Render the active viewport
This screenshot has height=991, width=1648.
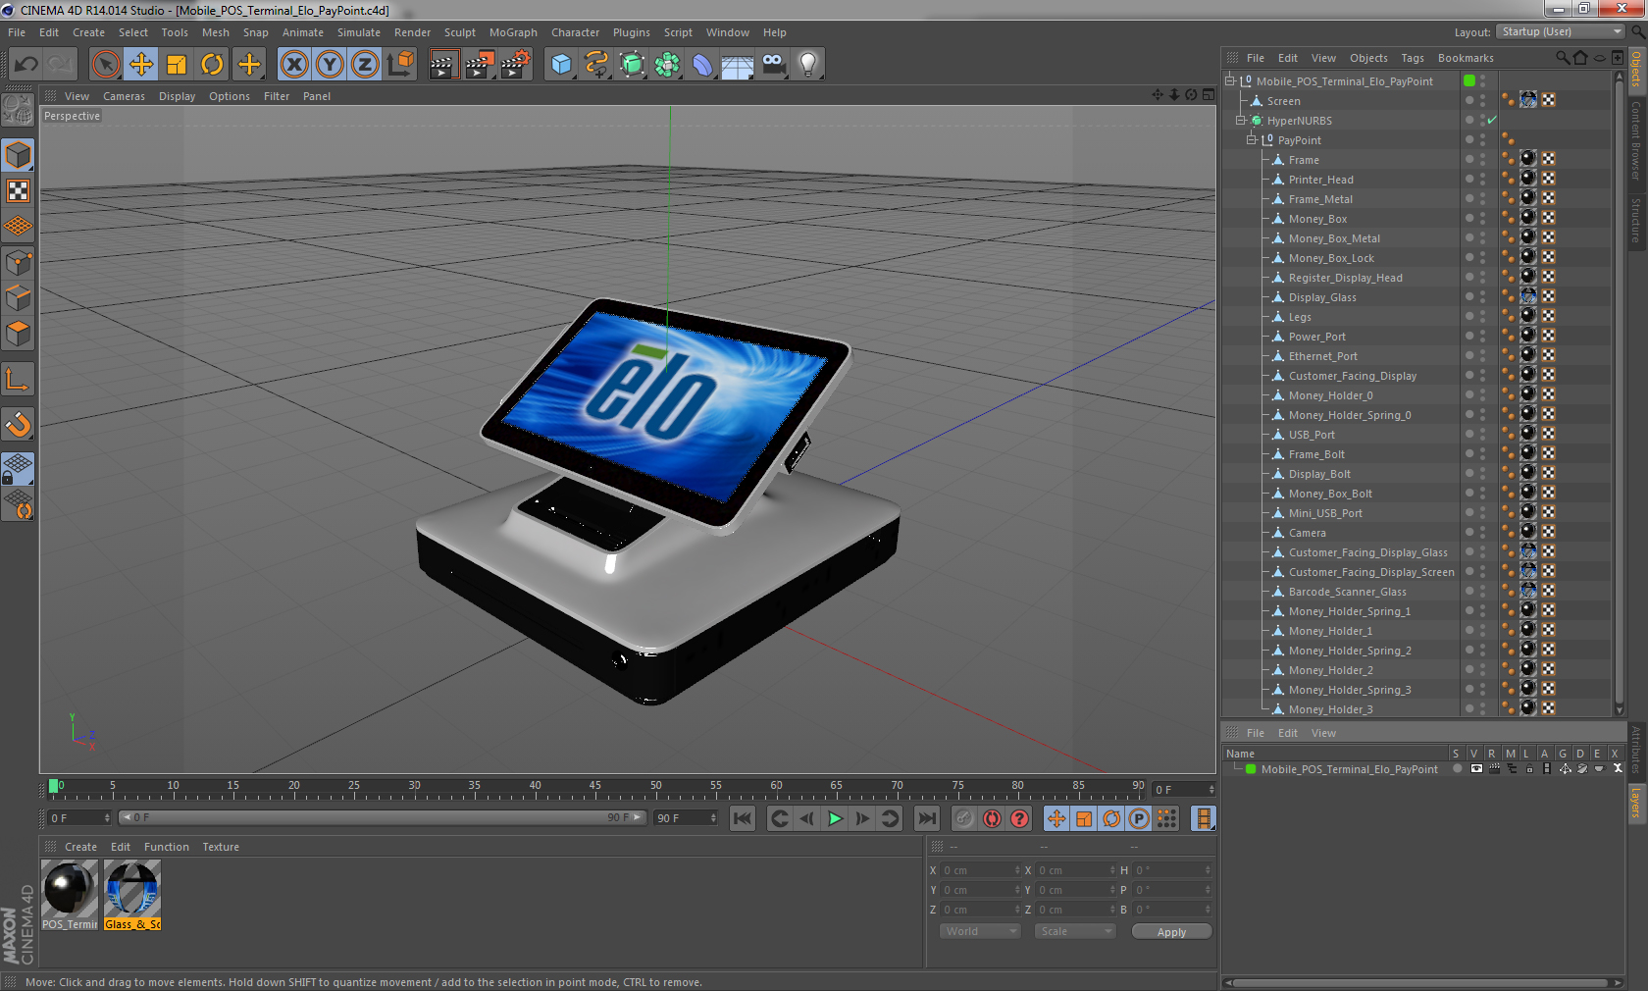tap(443, 64)
